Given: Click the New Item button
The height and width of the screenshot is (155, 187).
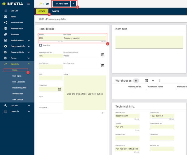Looking at the screenshot, I should [62, 4].
